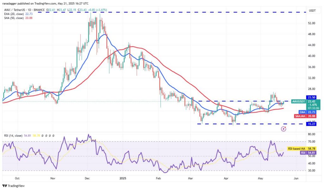
Task: Click the Dec label on time axis
Action: pyautogui.click(x=87, y=178)
